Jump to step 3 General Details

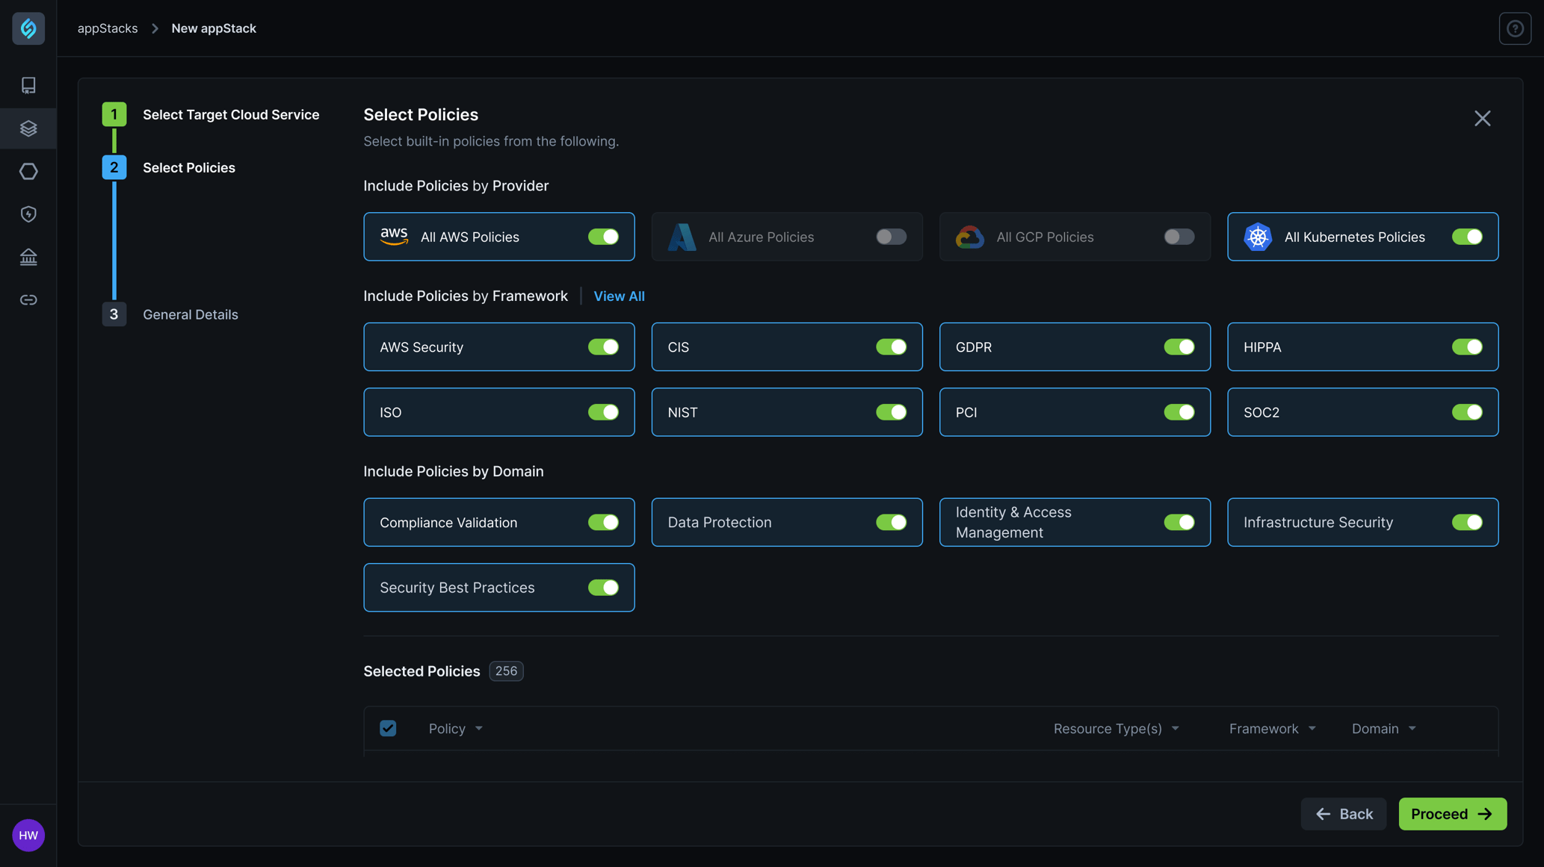click(x=190, y=314)
